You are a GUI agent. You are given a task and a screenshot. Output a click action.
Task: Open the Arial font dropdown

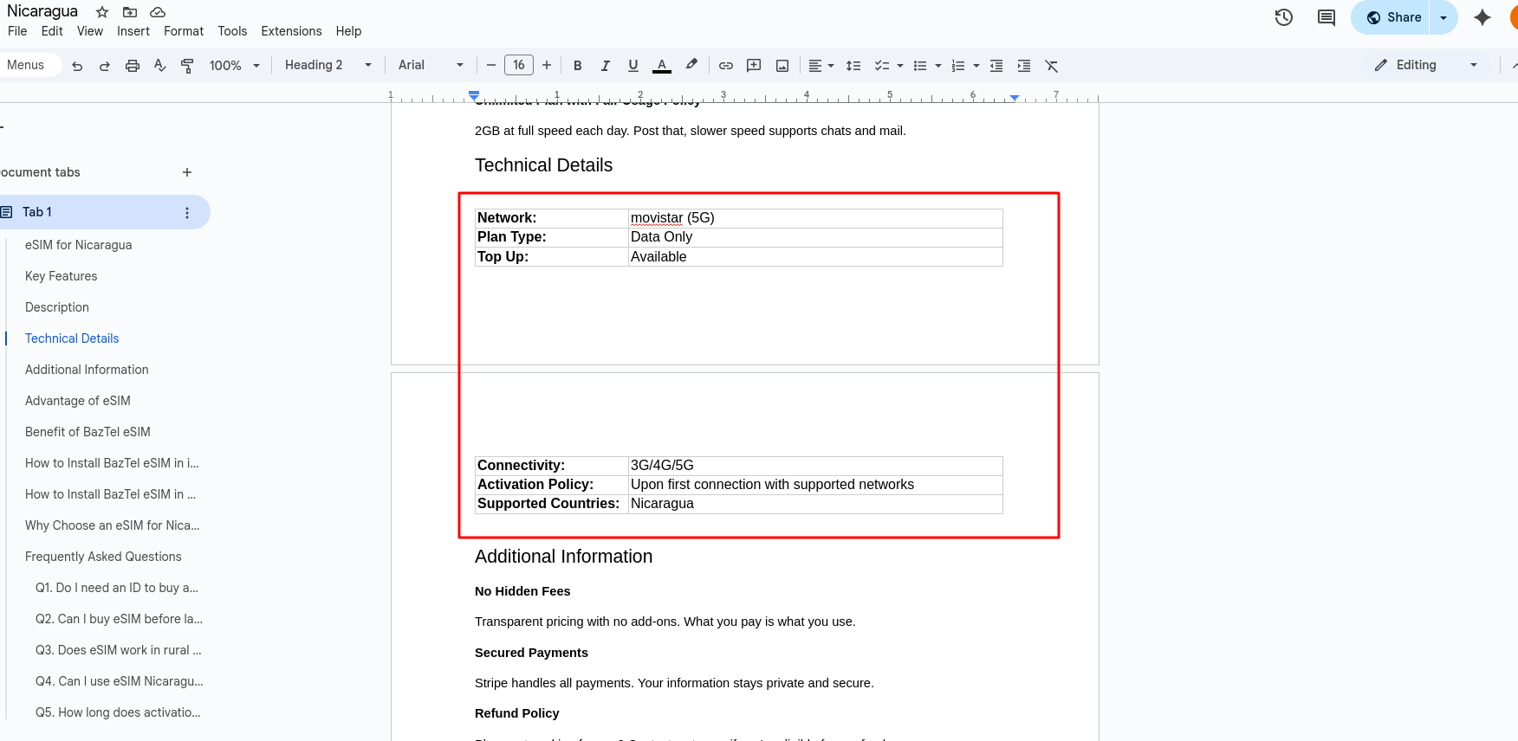point(431,66)
